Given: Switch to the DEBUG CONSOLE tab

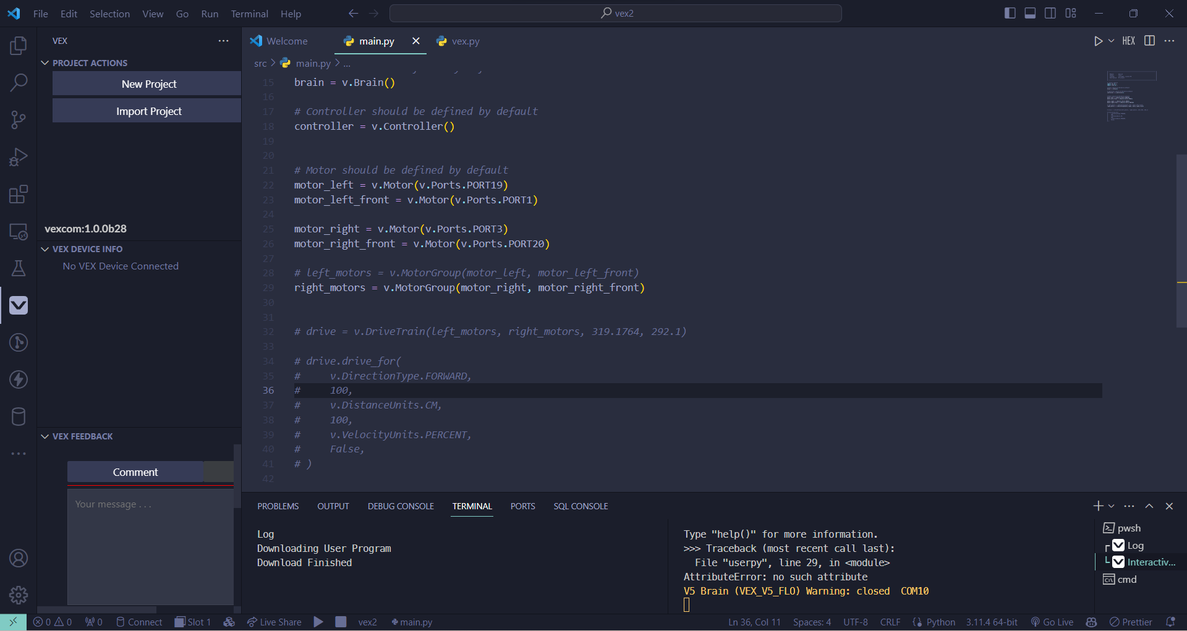Looking at the screenshot, I should pos(401,506).
